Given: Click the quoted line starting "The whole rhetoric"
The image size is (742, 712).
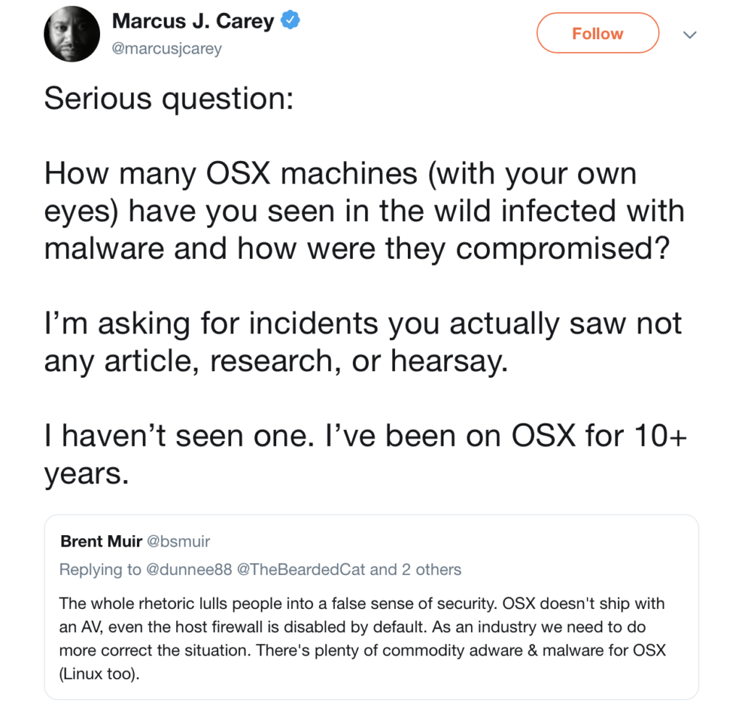Looking at the screenshot, I should click(362, 603).
